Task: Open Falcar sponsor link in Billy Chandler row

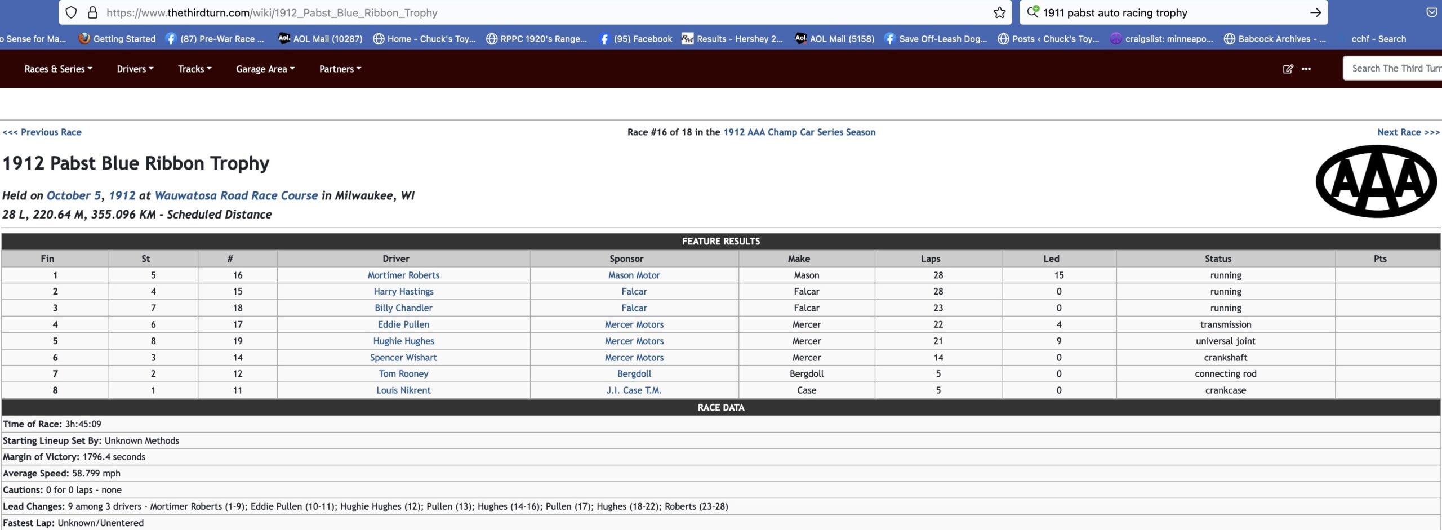Action: coord(634,308)
